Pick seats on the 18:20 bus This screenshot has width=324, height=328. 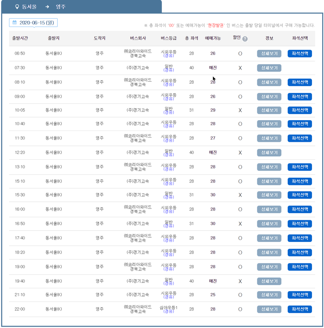(x=300, y=252)
